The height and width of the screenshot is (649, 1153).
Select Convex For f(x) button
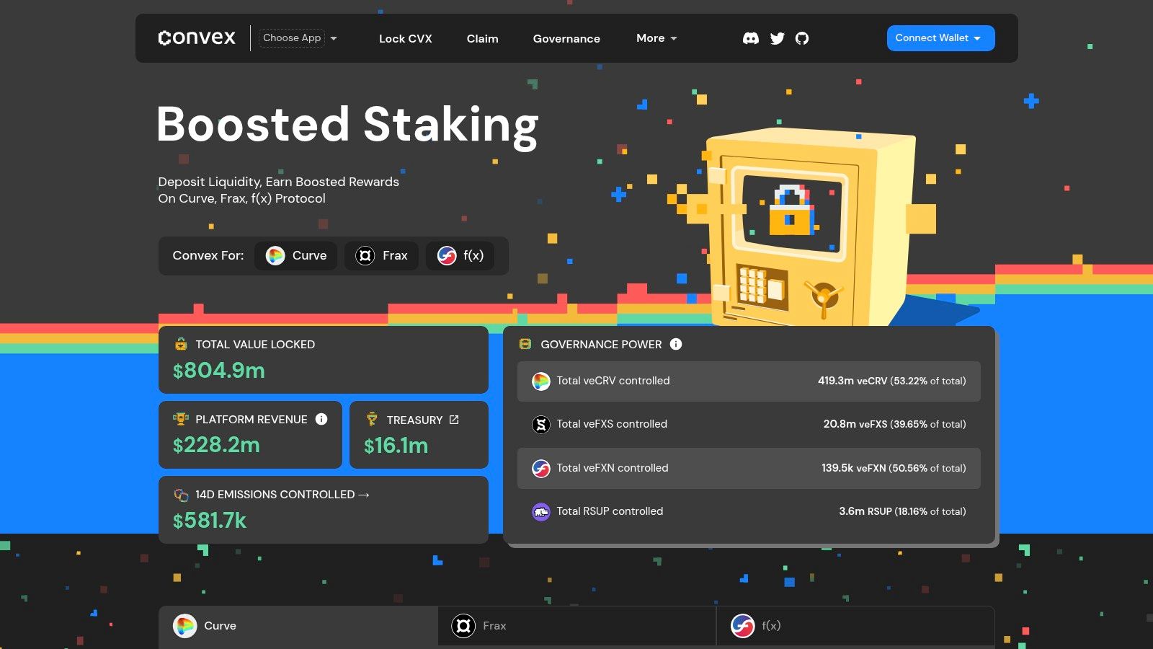460,255
